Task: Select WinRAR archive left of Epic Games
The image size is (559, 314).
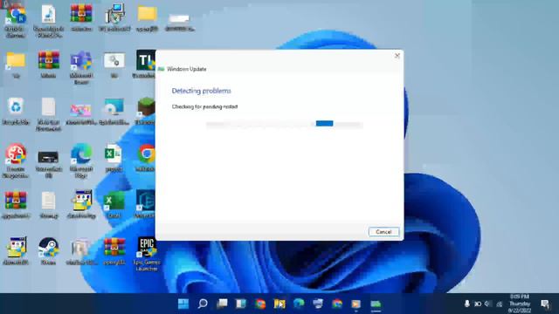Action: click(114, 251)
